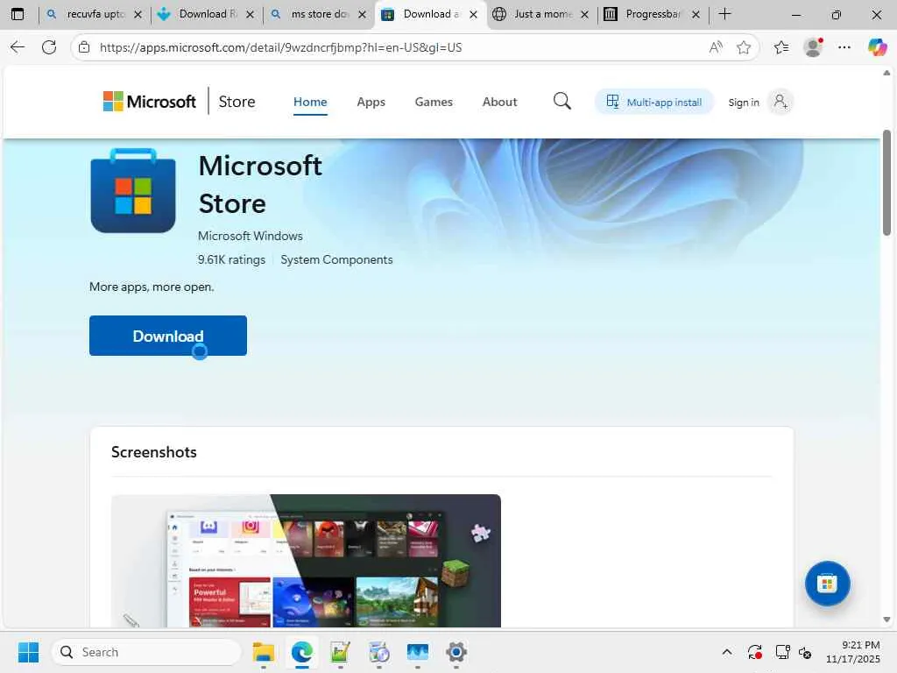
Task: Close the 'recuvfa' tab
Action: pyautogui.click(x=138, y=14)
